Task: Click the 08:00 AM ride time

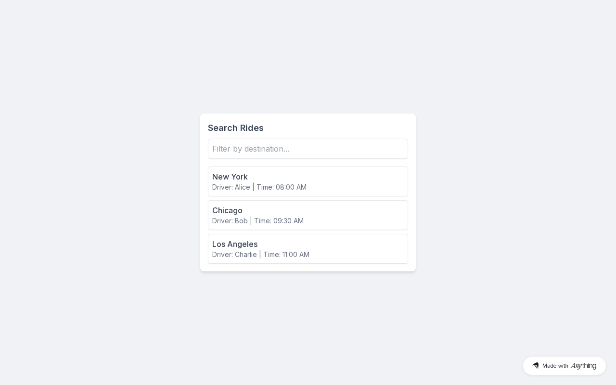Action: 291,187
